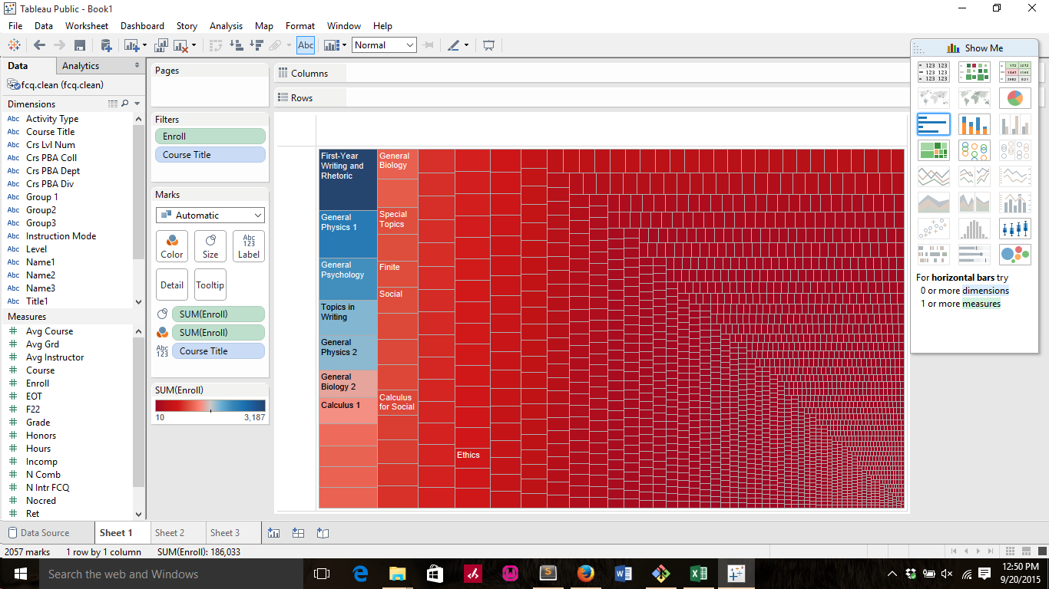Open the Dimensions pane dropdown menu arrow
This screenshot has width=1049, height=589.
pyautogui.click(x=137, y=104)
